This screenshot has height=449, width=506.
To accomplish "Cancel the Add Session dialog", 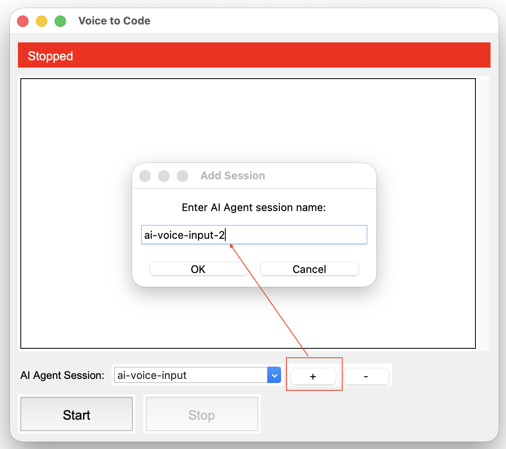I will tap(309, 269).
